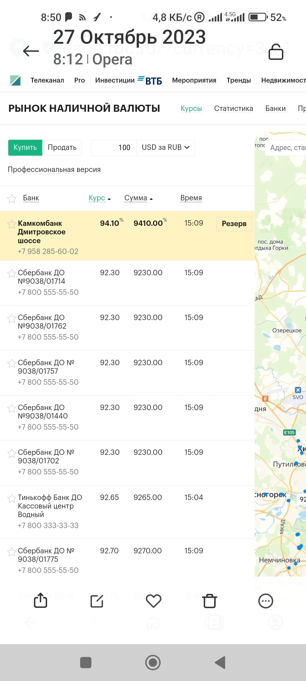Tap the Android home circle button

153,663
